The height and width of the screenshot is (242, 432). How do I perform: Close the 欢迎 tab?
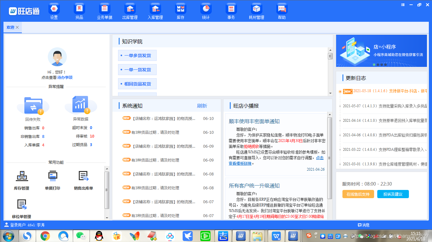(17, 27)
